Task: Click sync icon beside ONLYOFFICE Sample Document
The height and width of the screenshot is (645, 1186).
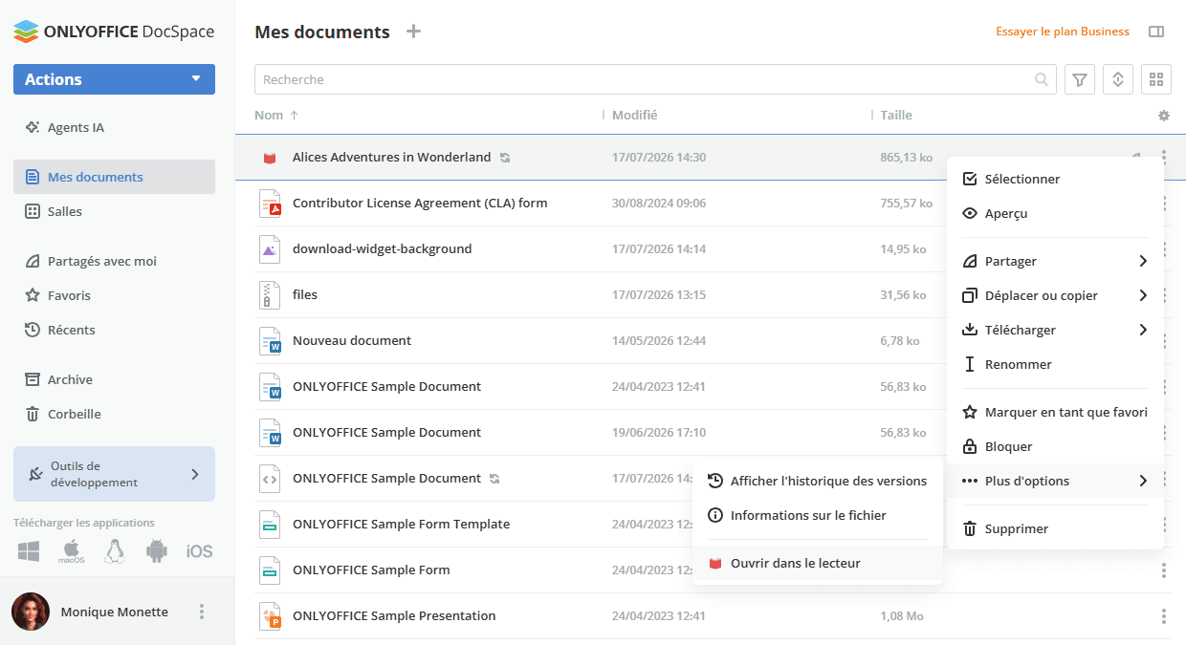Action: pyautogui.click(x=494, y=479)
